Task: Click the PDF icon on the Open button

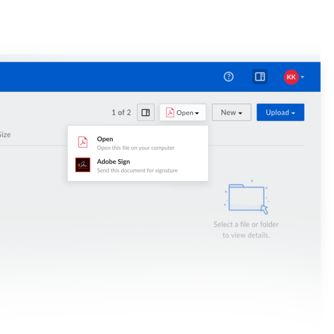Action: point(170,113)
